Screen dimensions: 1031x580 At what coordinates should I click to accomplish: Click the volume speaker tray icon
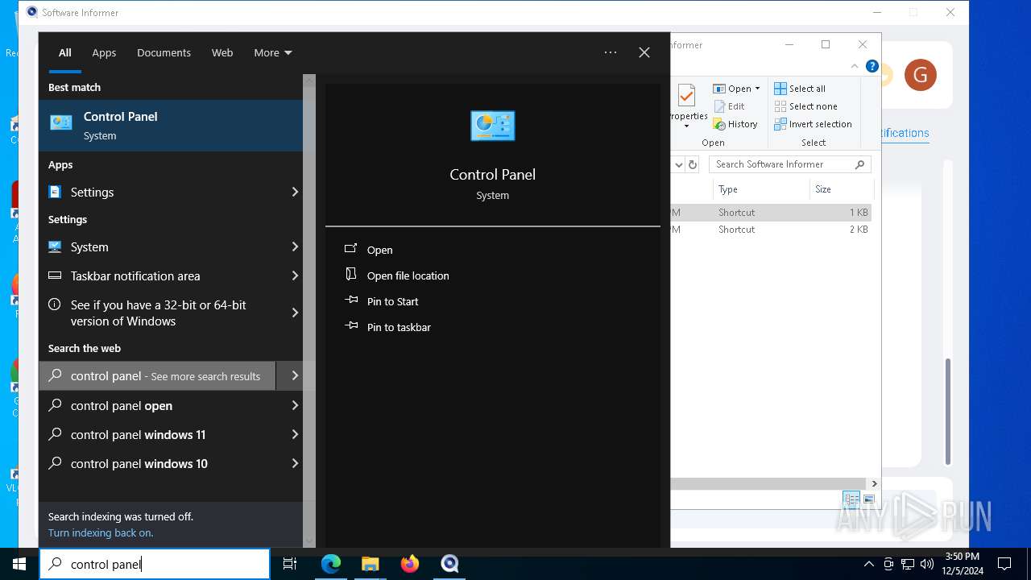coord(927,564)
